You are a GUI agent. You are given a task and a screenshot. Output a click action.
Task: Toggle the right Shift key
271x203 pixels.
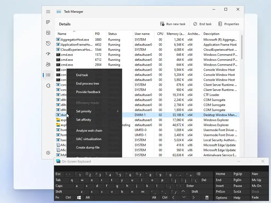point(201,192)
